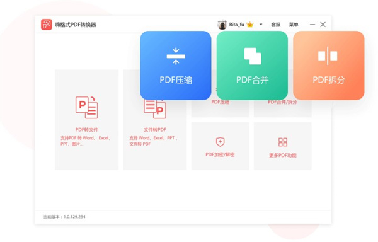The width and height of the screenshot is (378, 242).
Task: Select the PDF合并/拆分 tile label
Action: coord(282,102)
